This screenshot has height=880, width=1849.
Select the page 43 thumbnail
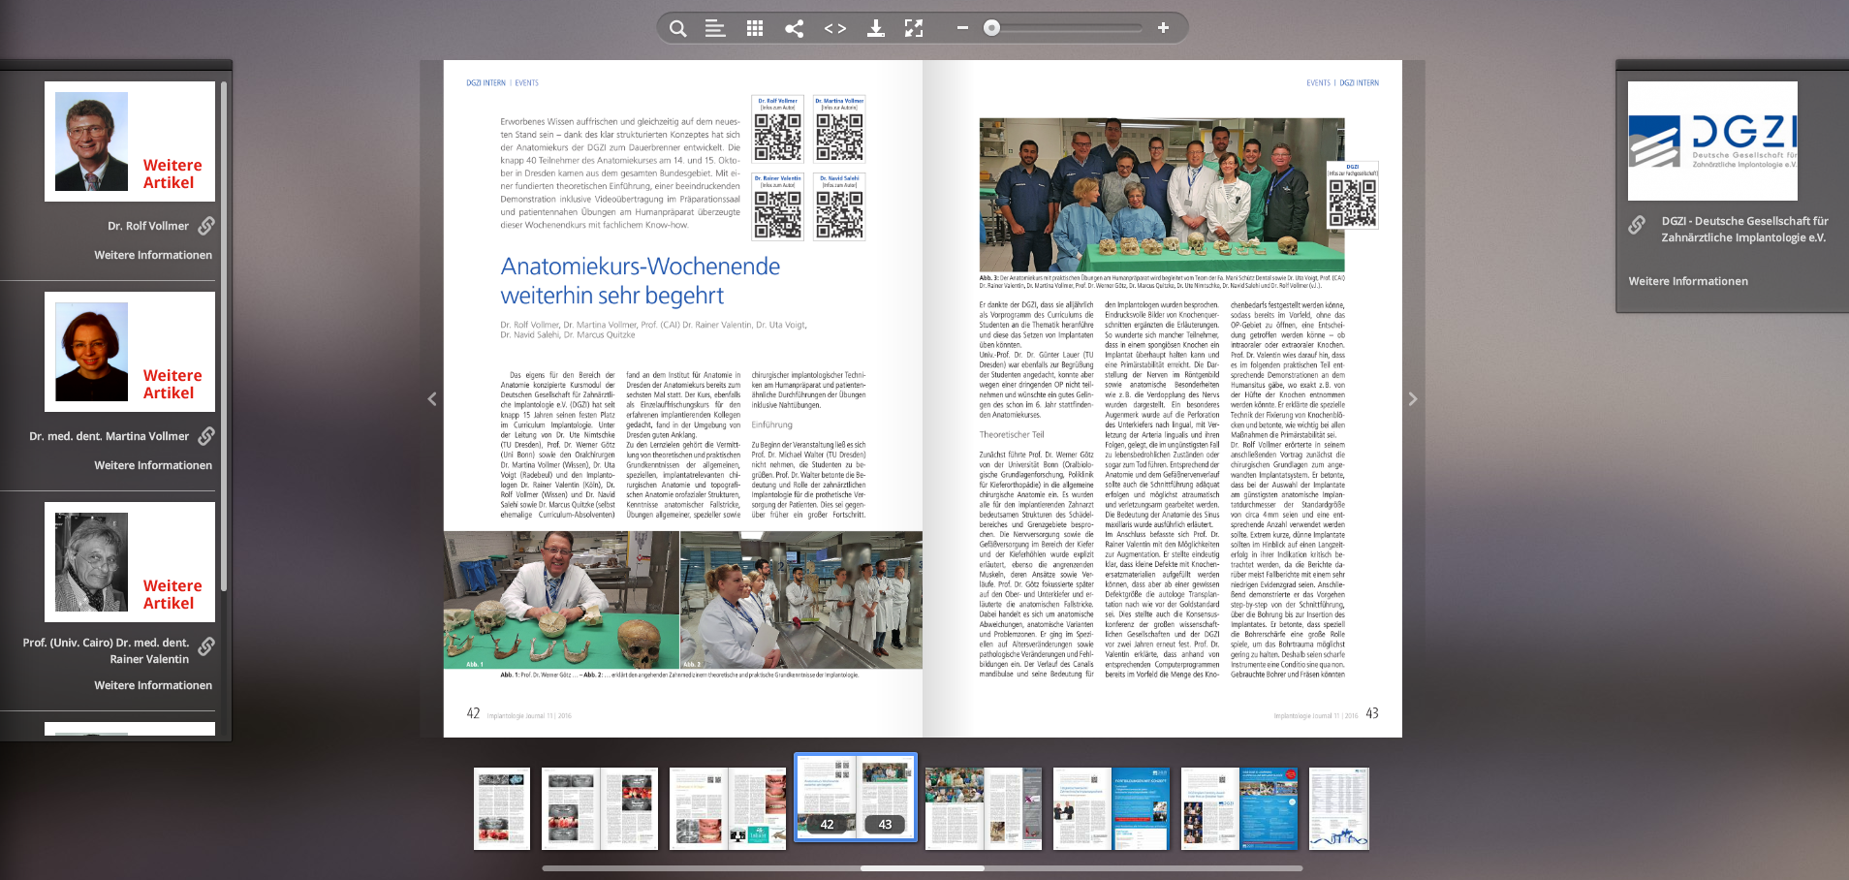click(885, 798)
